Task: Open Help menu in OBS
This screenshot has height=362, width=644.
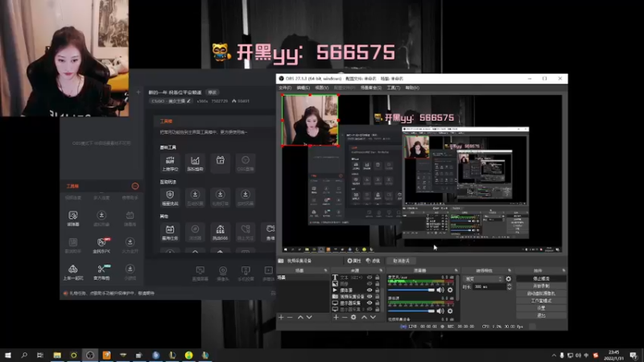Action: coord(412,88)
